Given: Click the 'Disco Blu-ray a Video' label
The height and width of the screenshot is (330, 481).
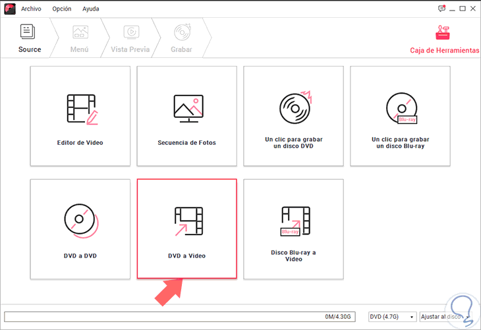Looking at the screenshot, I should (294, 256).
